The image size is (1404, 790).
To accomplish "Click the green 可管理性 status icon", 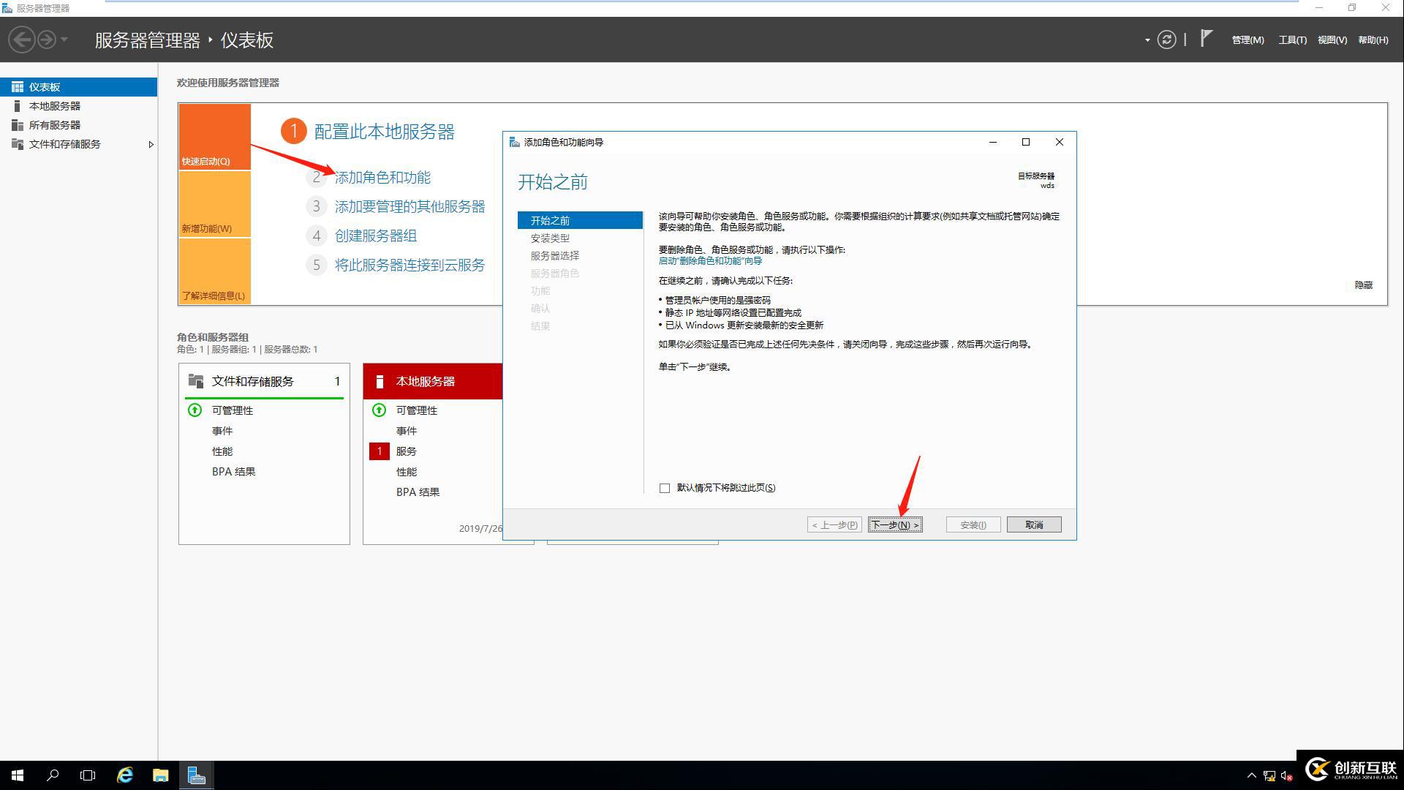I will tap(195, 410).
